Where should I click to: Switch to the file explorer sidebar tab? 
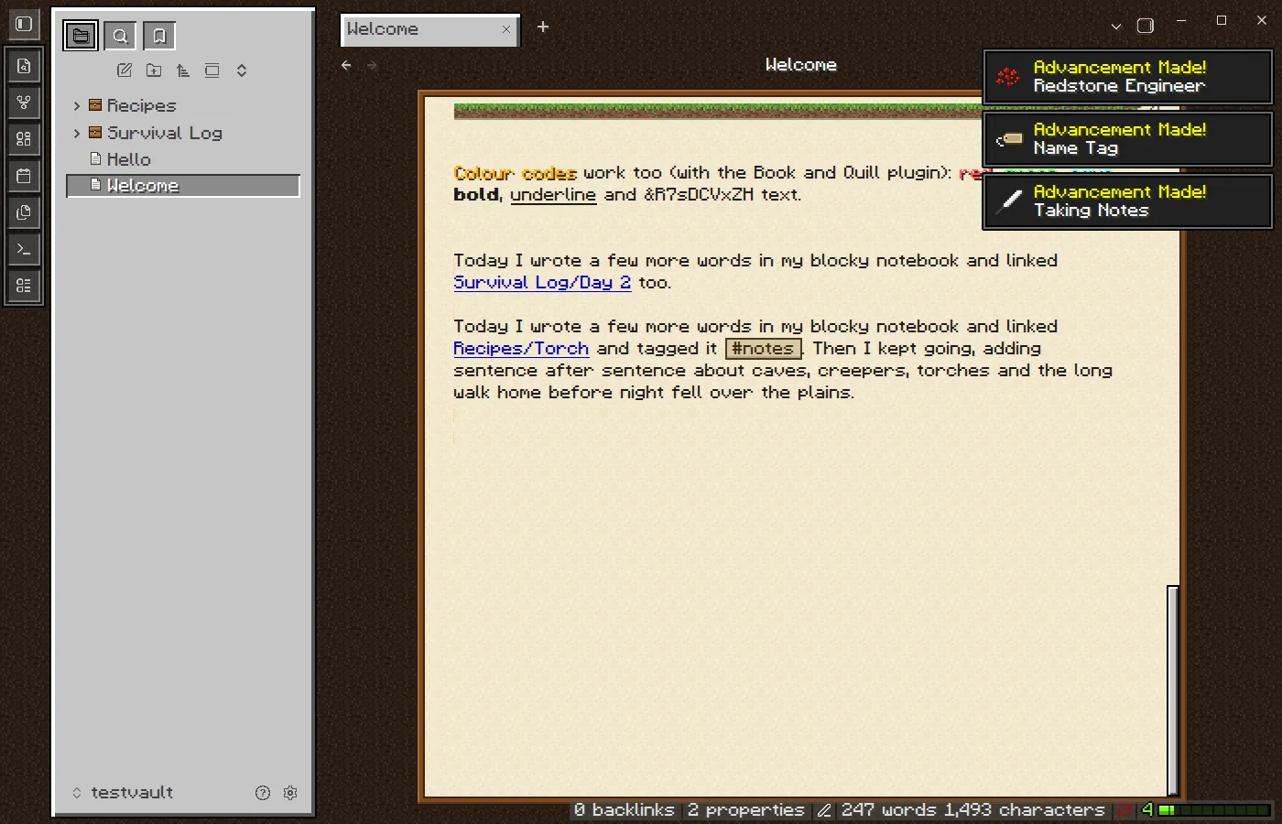(x=81, y=36)
